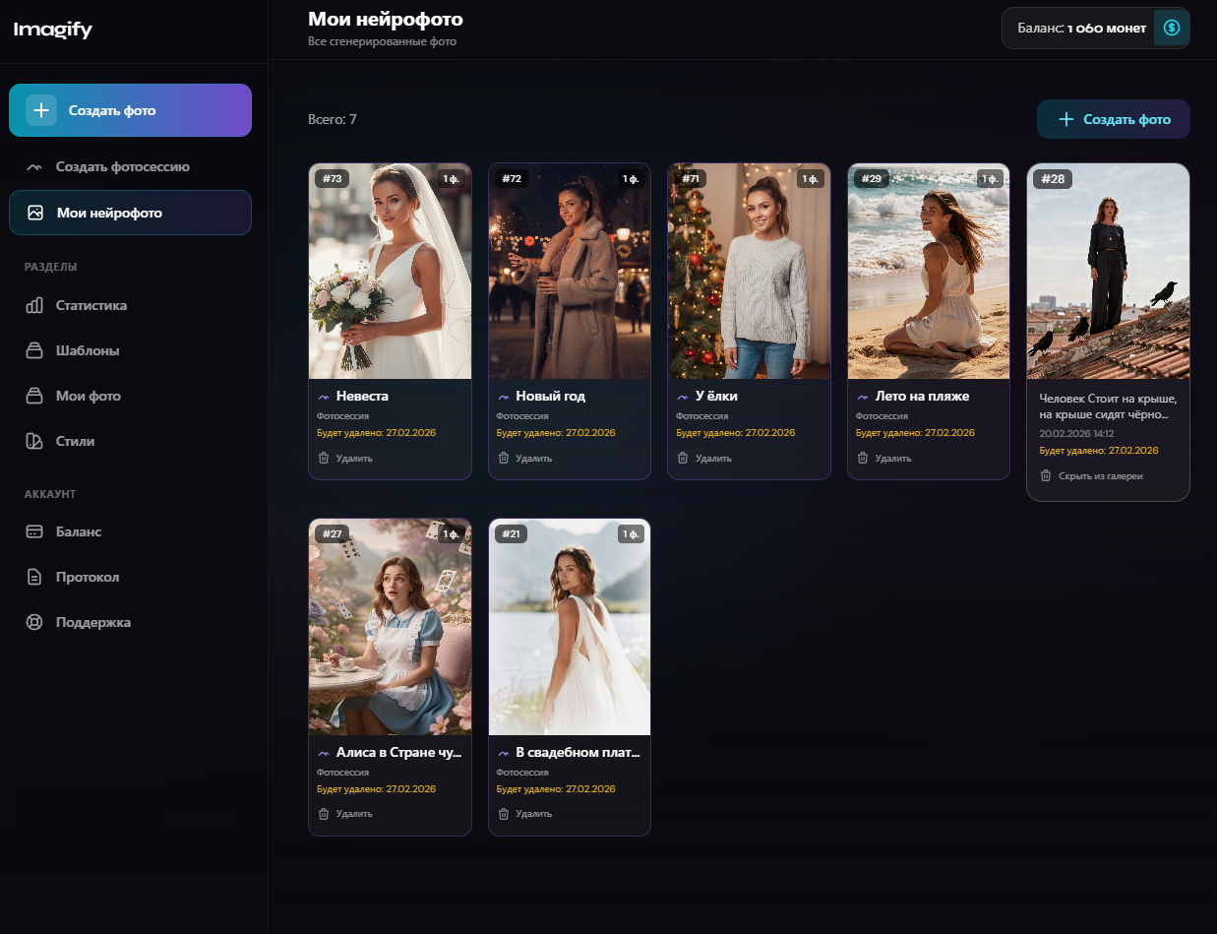
Task: Delete the У ёлки photoshoot
Action: point(704,458)
